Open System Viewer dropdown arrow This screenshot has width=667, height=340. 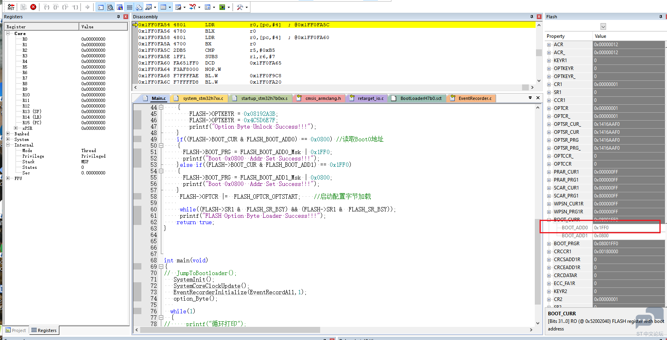click(229, 7)
